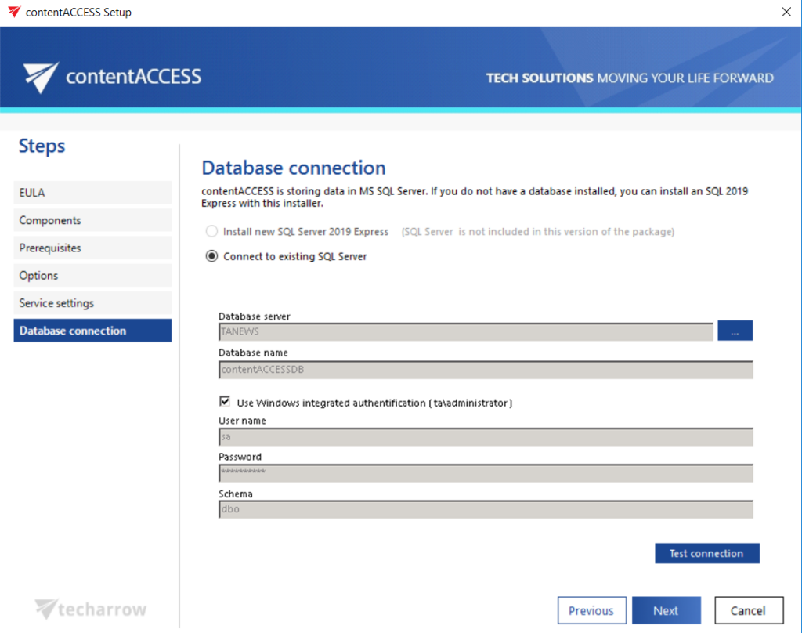
Task: Open the Components step
Action: tap(92, 220)
